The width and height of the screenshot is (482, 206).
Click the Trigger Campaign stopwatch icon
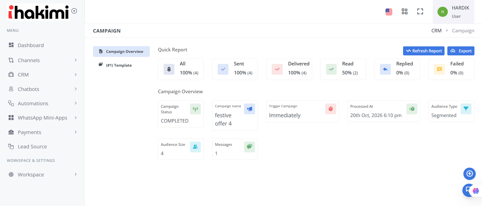point(331,109)
